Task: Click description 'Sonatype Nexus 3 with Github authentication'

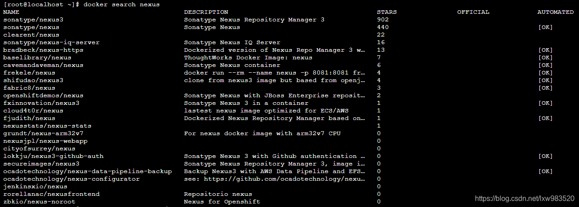Action: click(x=275, y=156)
